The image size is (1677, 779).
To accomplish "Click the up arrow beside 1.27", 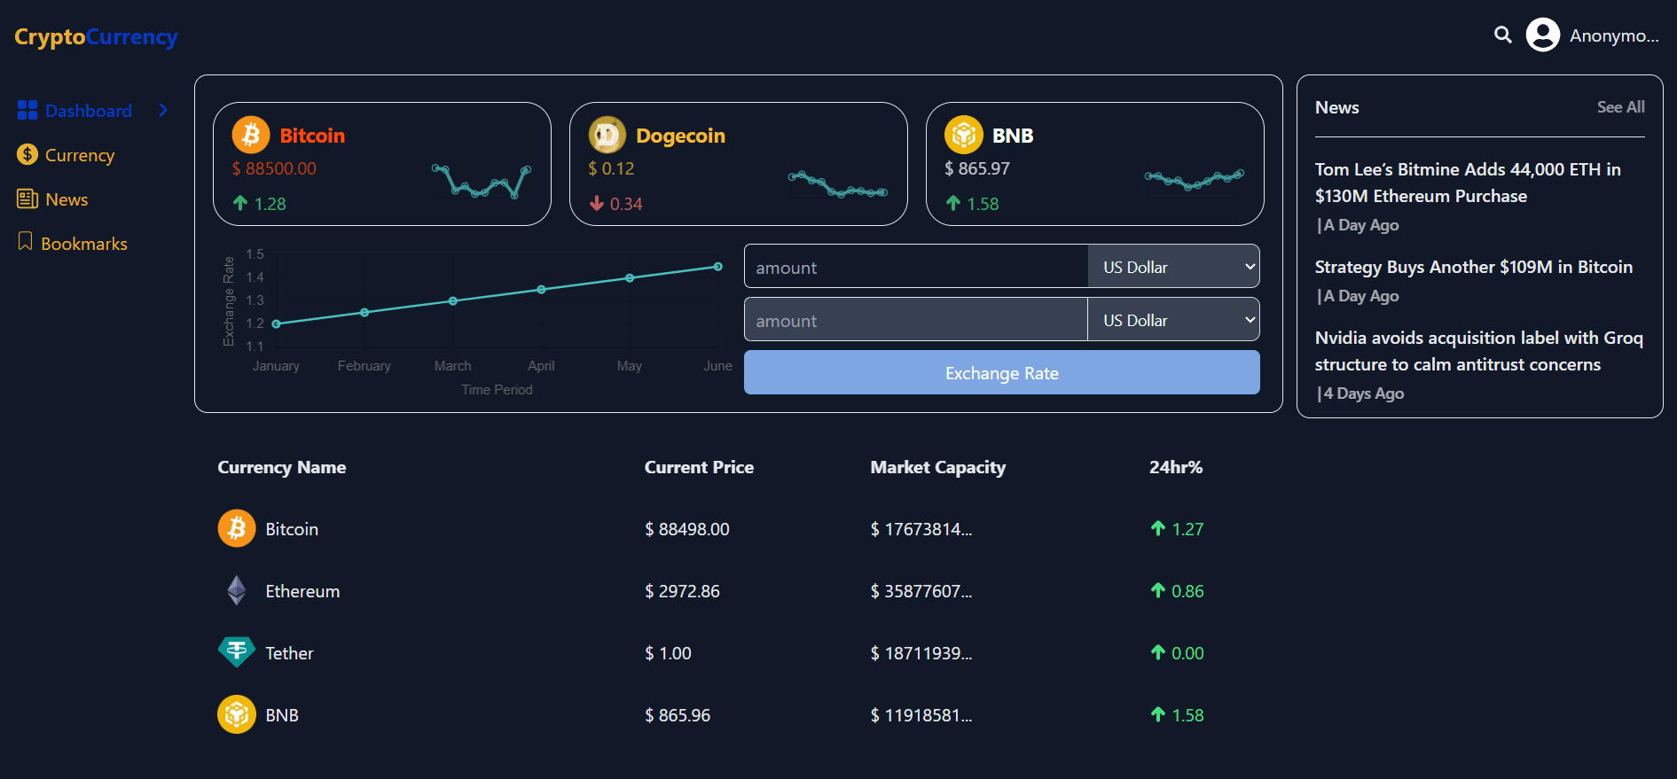I will click(1158, 528).
